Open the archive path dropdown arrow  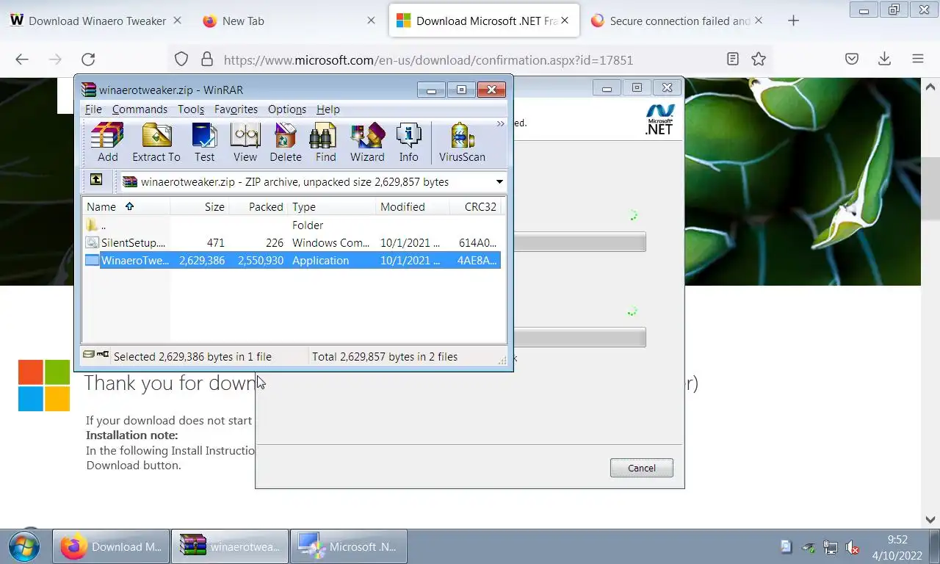pos(499,181)
